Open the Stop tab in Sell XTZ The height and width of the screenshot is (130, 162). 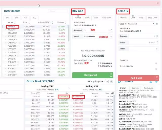click(141, 18)
